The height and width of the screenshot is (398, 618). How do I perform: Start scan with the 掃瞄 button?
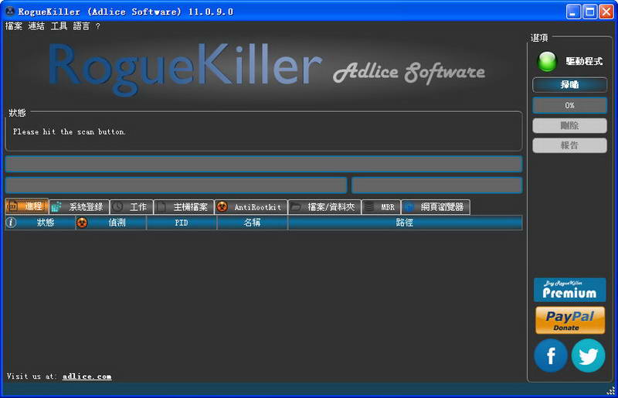(569, 84)
